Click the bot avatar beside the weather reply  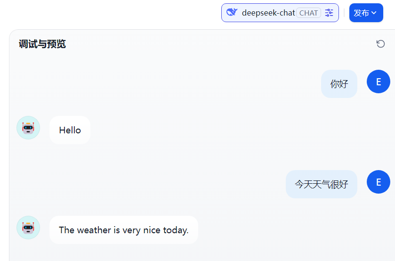[28, 228]
